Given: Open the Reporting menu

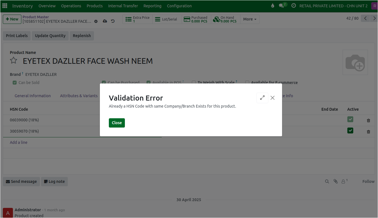Looking at the screenshot, I should pos(152,6).
